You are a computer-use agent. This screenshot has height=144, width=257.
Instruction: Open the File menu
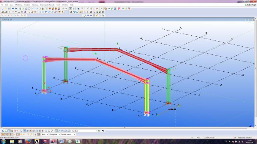point(2,5)
